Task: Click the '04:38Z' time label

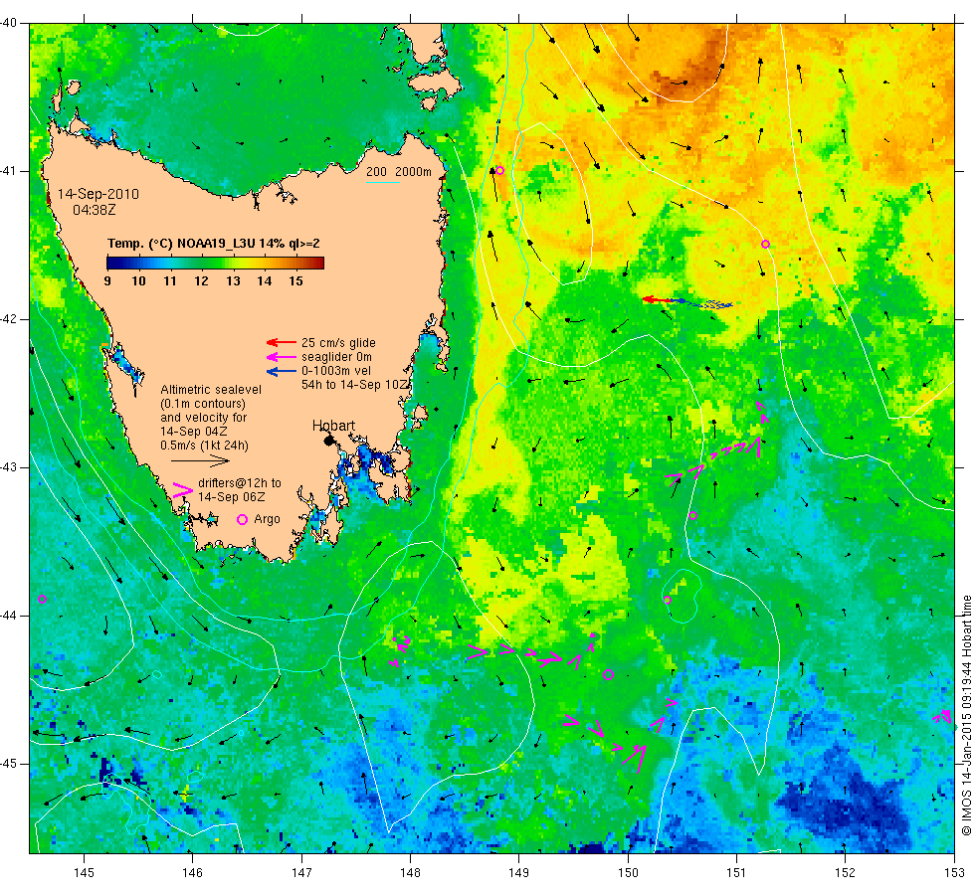Action: pos(94,210)
